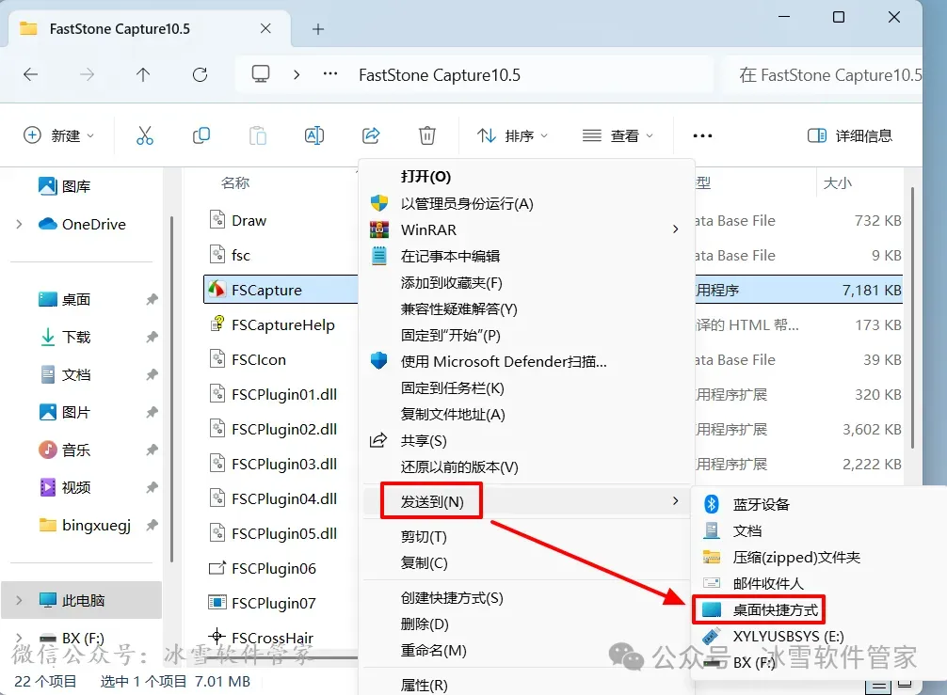This screenshot has width=947, height=695.
Task: Click the file list vertical scrollbar
Action: [912, 317]
